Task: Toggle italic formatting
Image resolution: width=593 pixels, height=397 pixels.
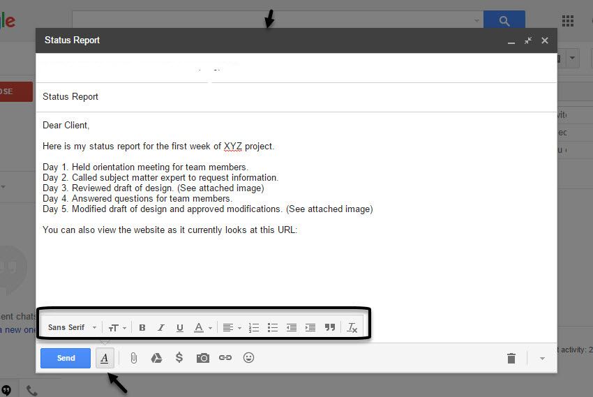Action: click(161, 328)
